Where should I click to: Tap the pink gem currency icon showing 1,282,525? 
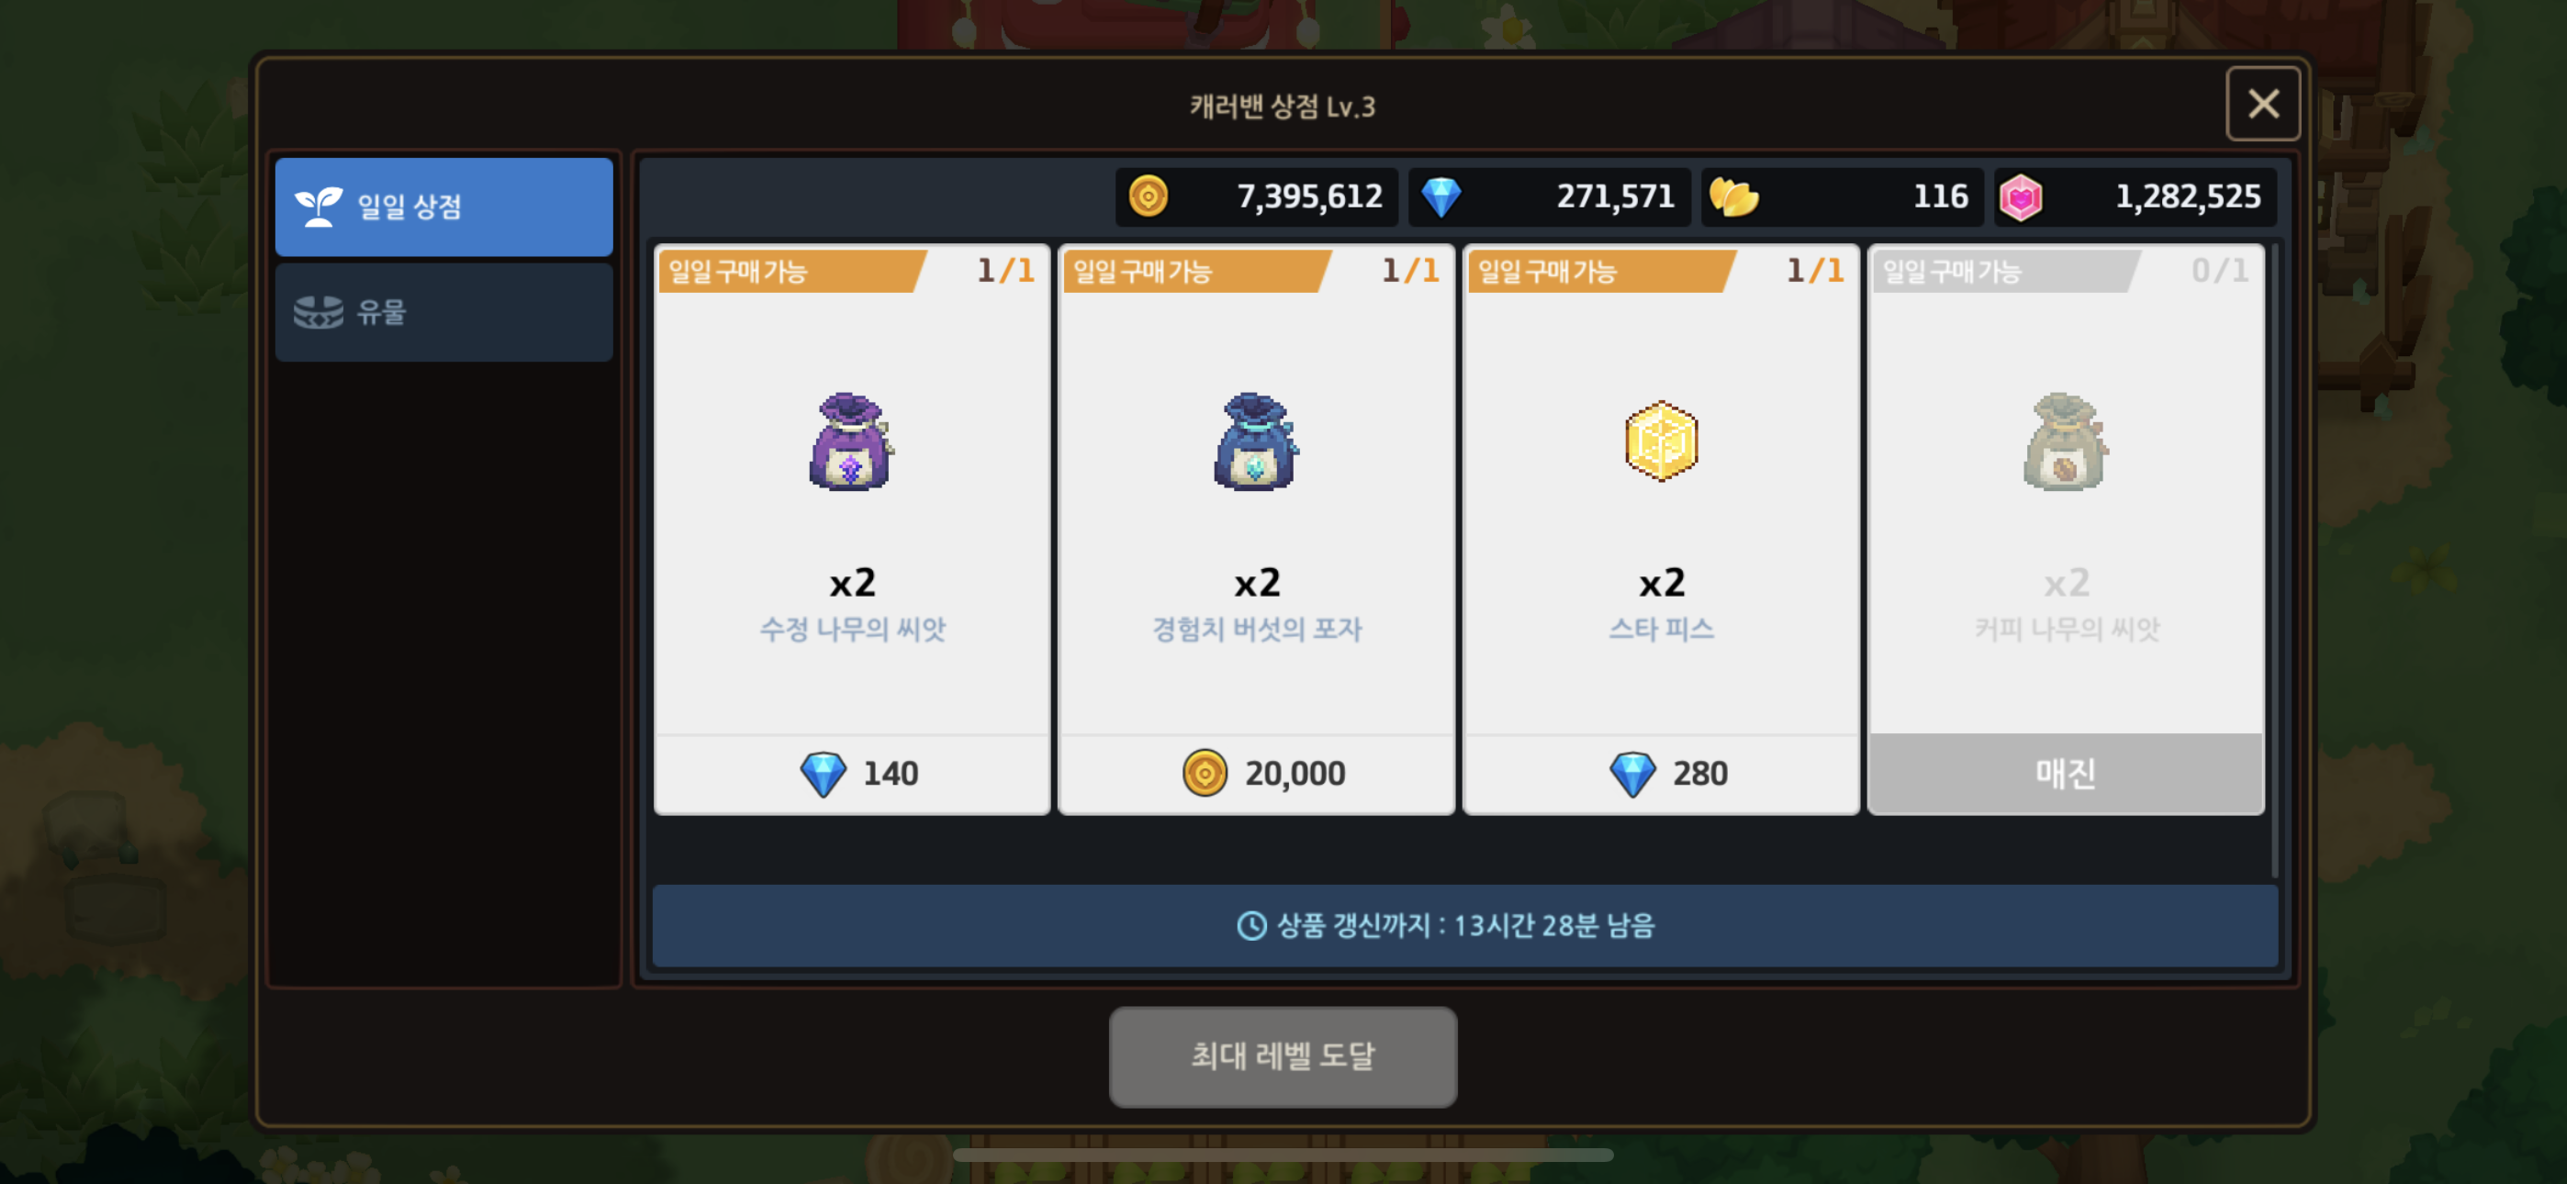click(2020, 196)
